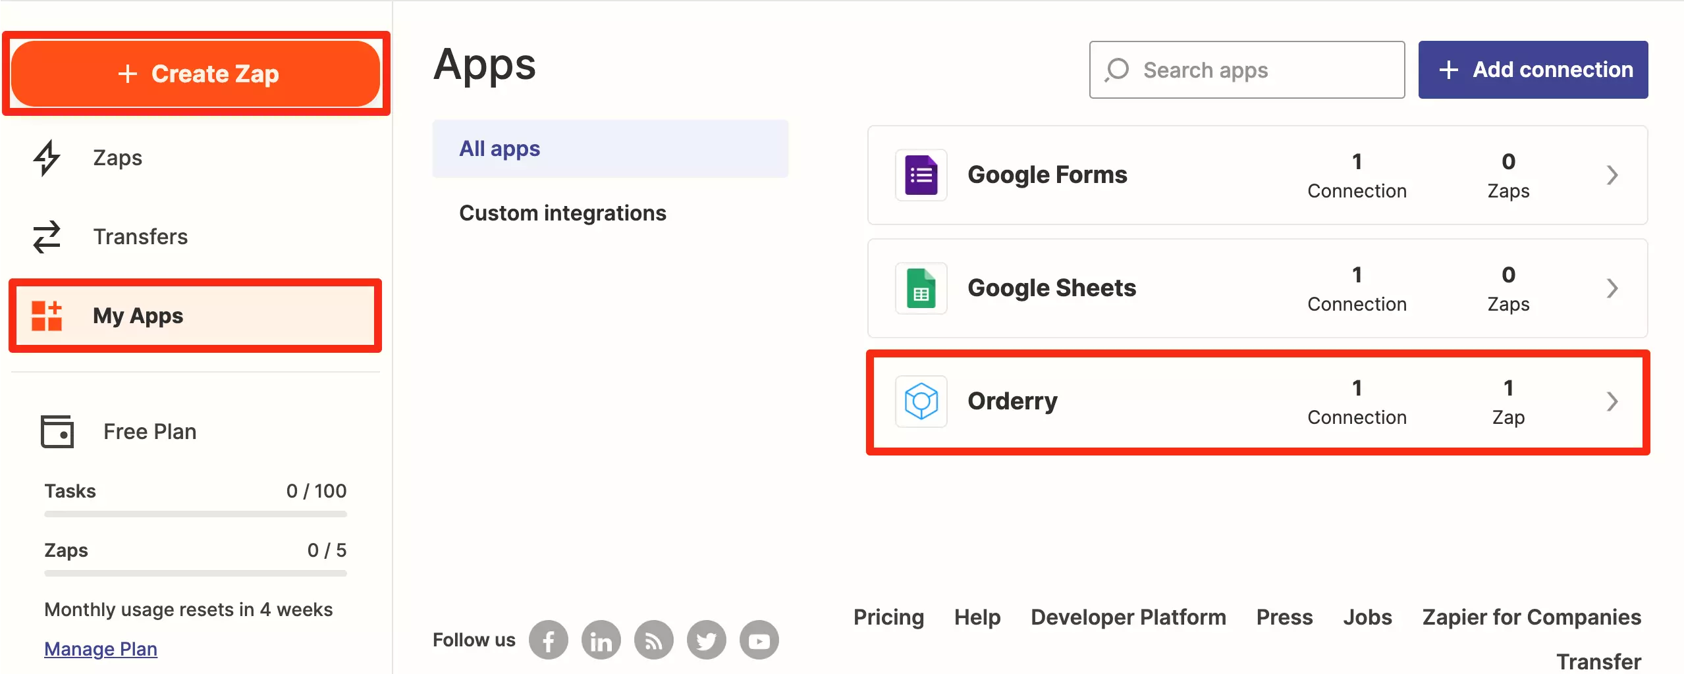Expand Google Forms row chevron
The width and height of the screenshot is (1684, 674).
1612,175
